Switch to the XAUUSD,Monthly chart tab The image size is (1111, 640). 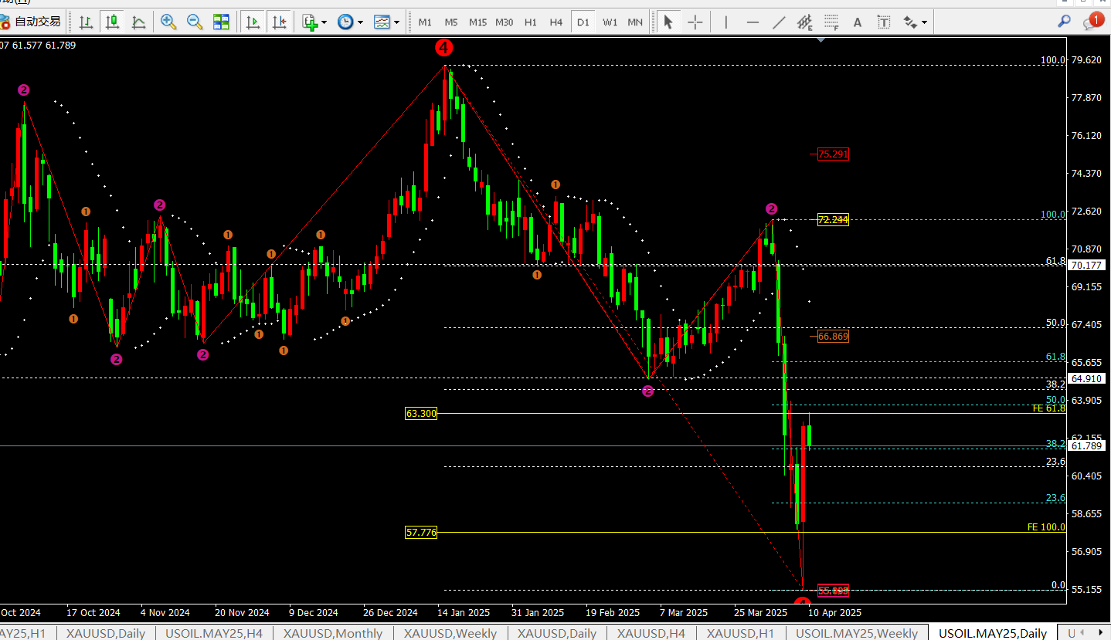click(x=332, y=633)
